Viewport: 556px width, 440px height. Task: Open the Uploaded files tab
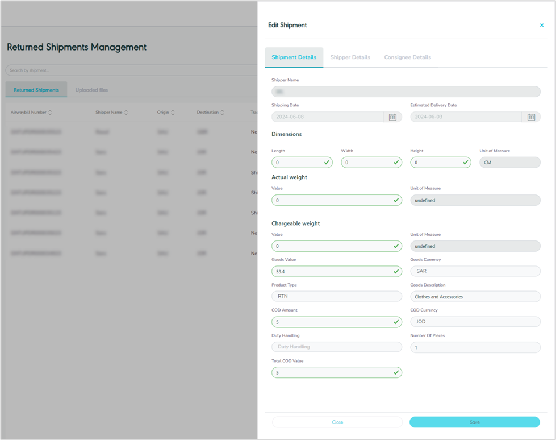[x=91, y=90]
